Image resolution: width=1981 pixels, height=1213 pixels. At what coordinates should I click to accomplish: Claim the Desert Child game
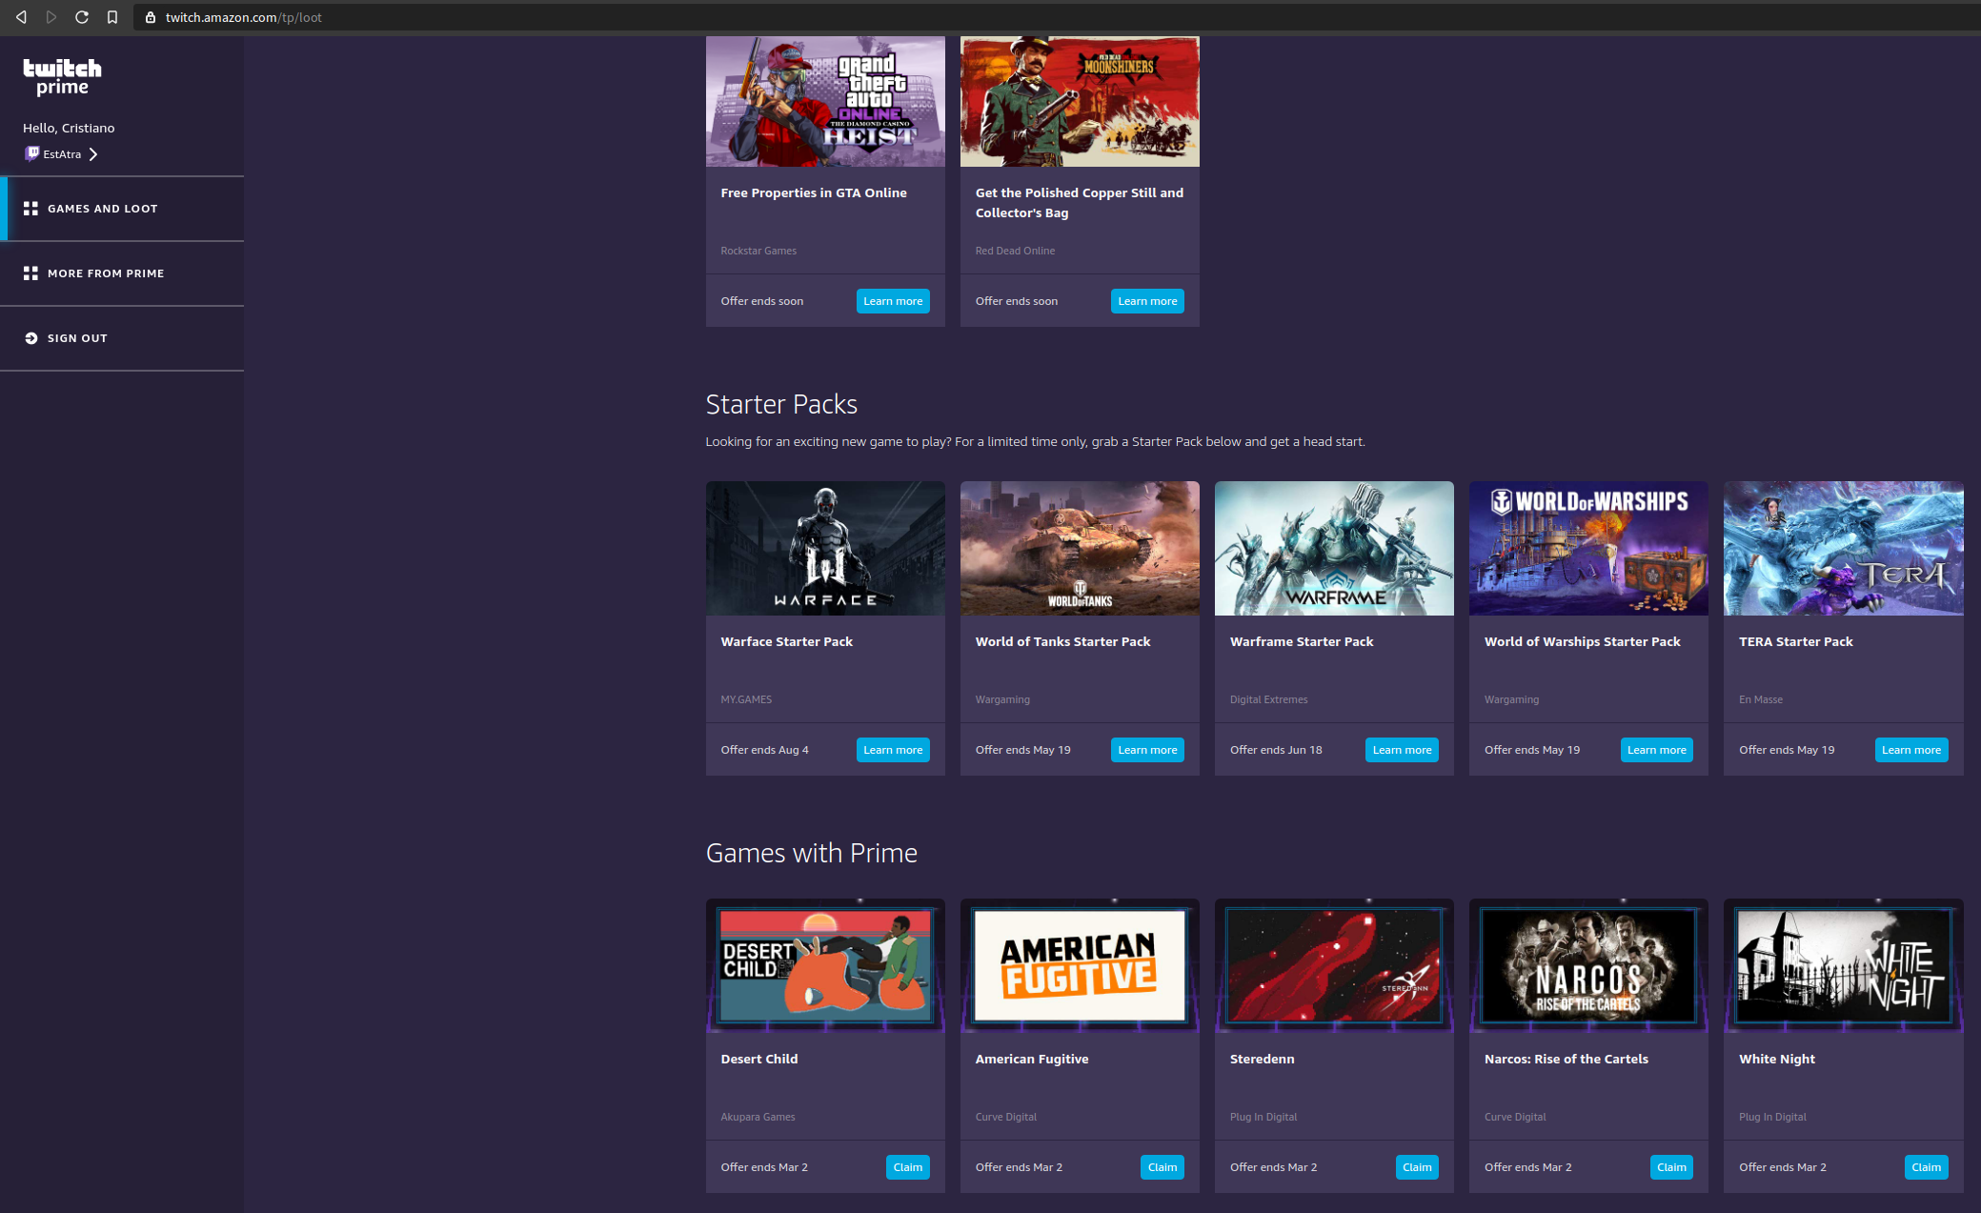click(x=907, y=1166)
